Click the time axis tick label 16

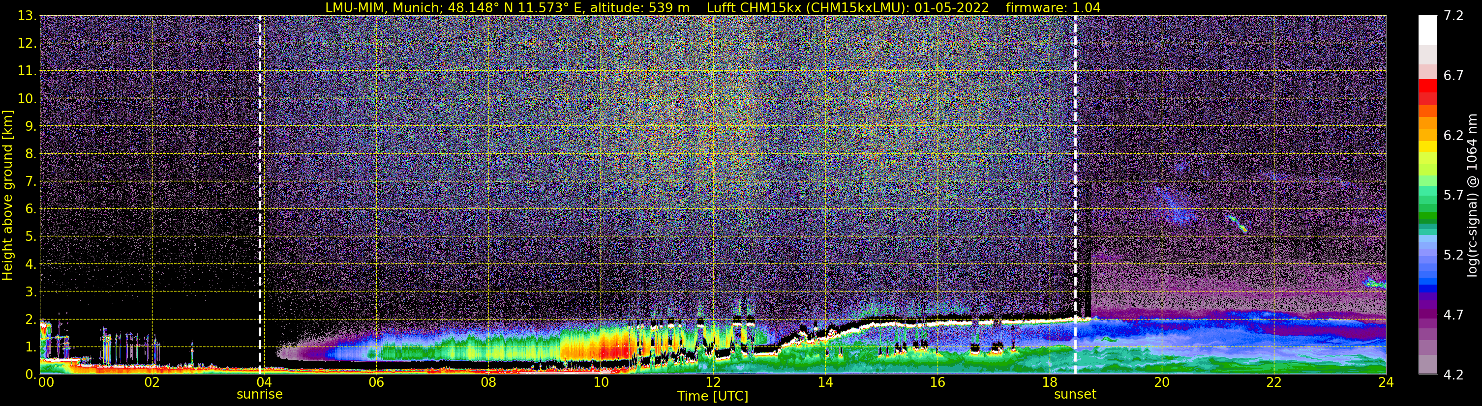pos(937,382)
